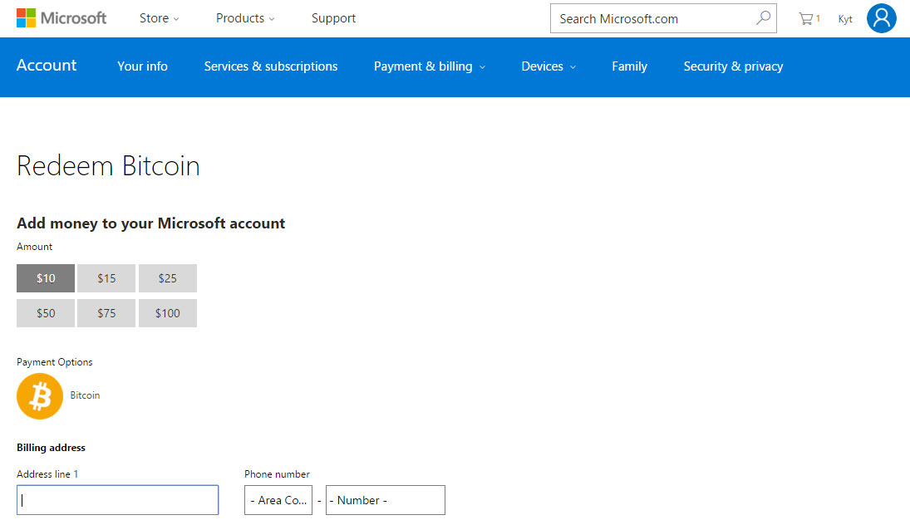Open the Family tab

[629, 66]
